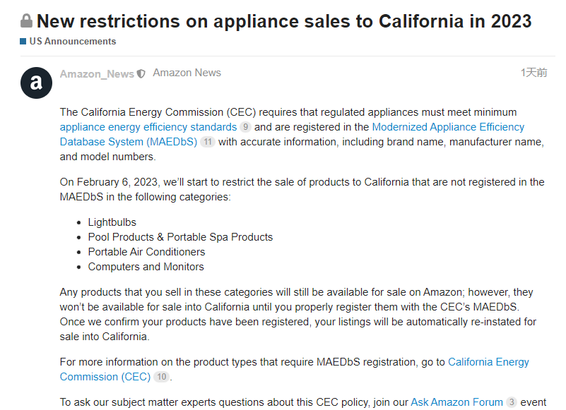Click the "1天前" post timestamp
Viewport: 566px width, 410px height.
pos(533,73)
